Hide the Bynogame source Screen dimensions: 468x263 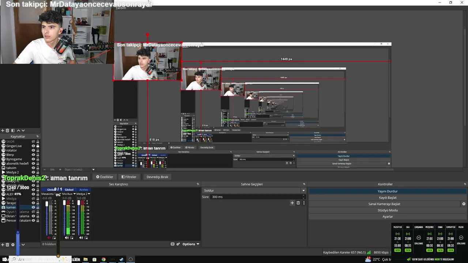pyautogui.click(x=33, y=159)
